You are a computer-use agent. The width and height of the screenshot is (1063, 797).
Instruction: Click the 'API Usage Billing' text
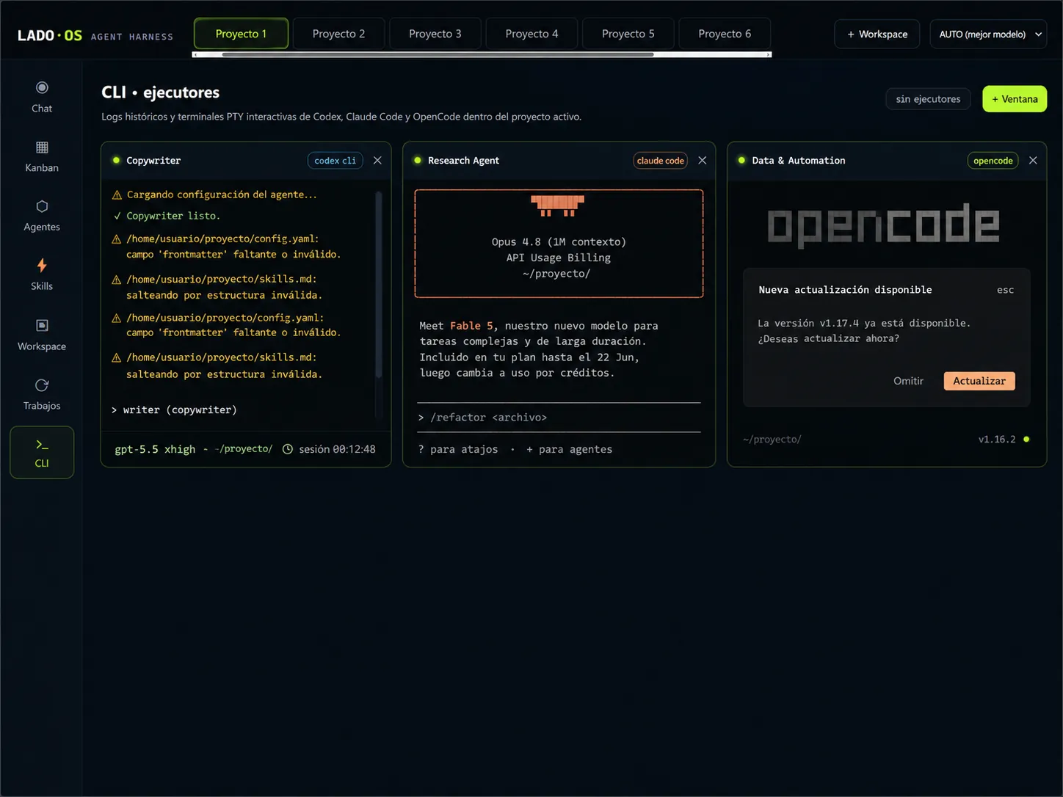pos(558,258)
